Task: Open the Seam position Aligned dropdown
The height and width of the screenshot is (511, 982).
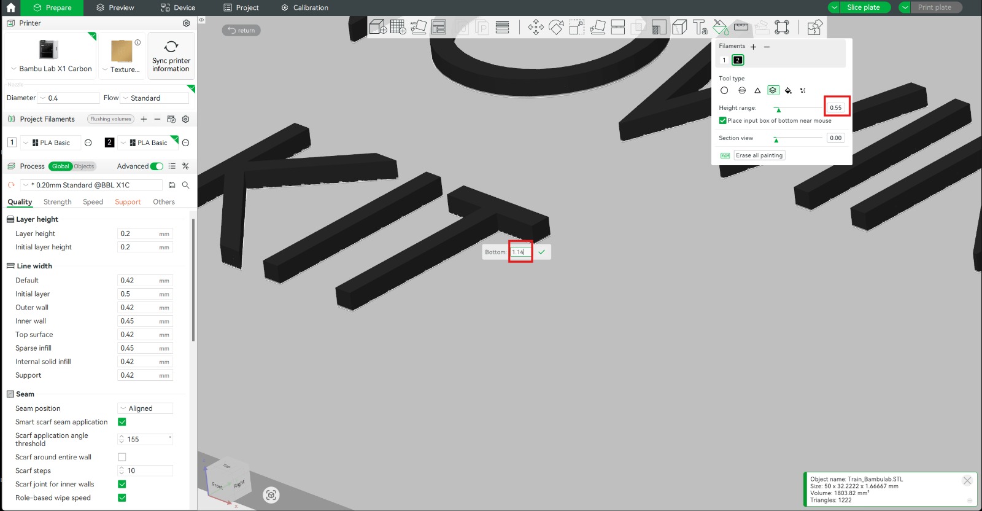Action: [x=145, y=408]
